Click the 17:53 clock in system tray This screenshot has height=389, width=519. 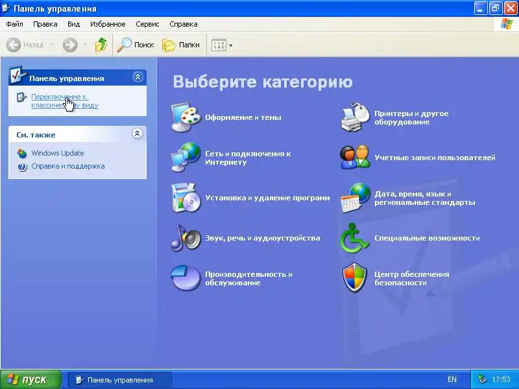click(x=501, y=379)
